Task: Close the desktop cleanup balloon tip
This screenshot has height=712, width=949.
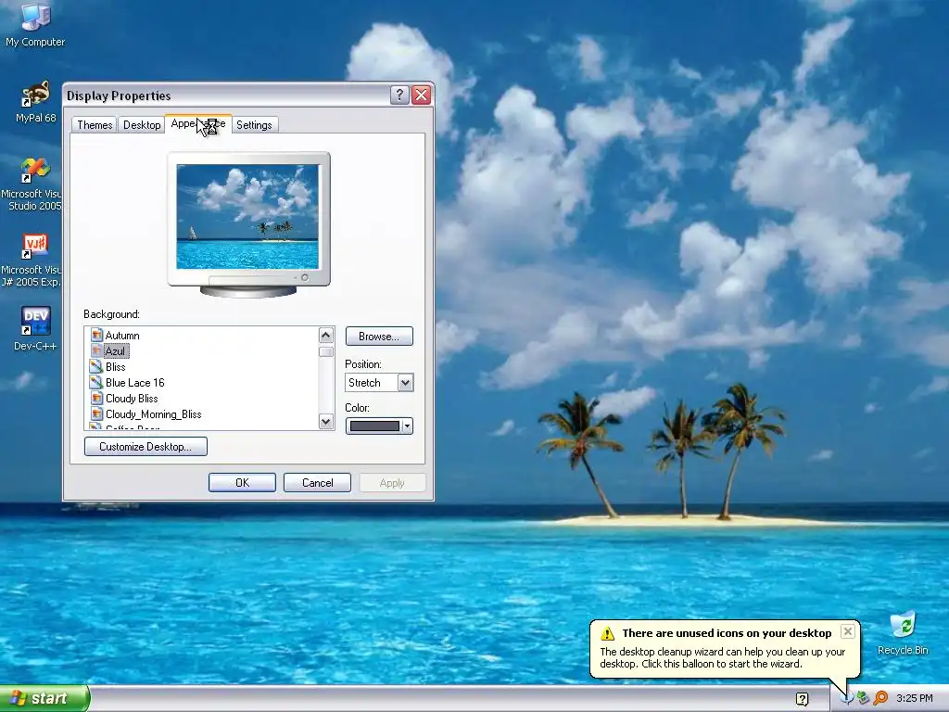Action: point(848,631)
